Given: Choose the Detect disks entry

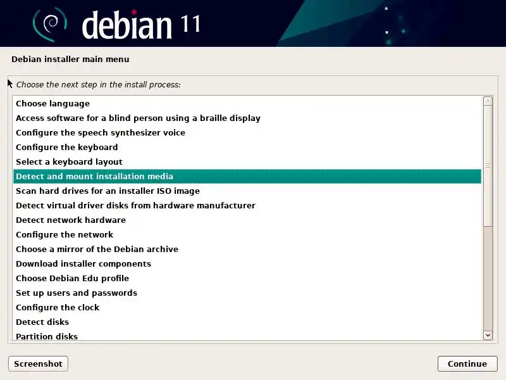Looking at the screenshot, I should [x=247, y=322].
